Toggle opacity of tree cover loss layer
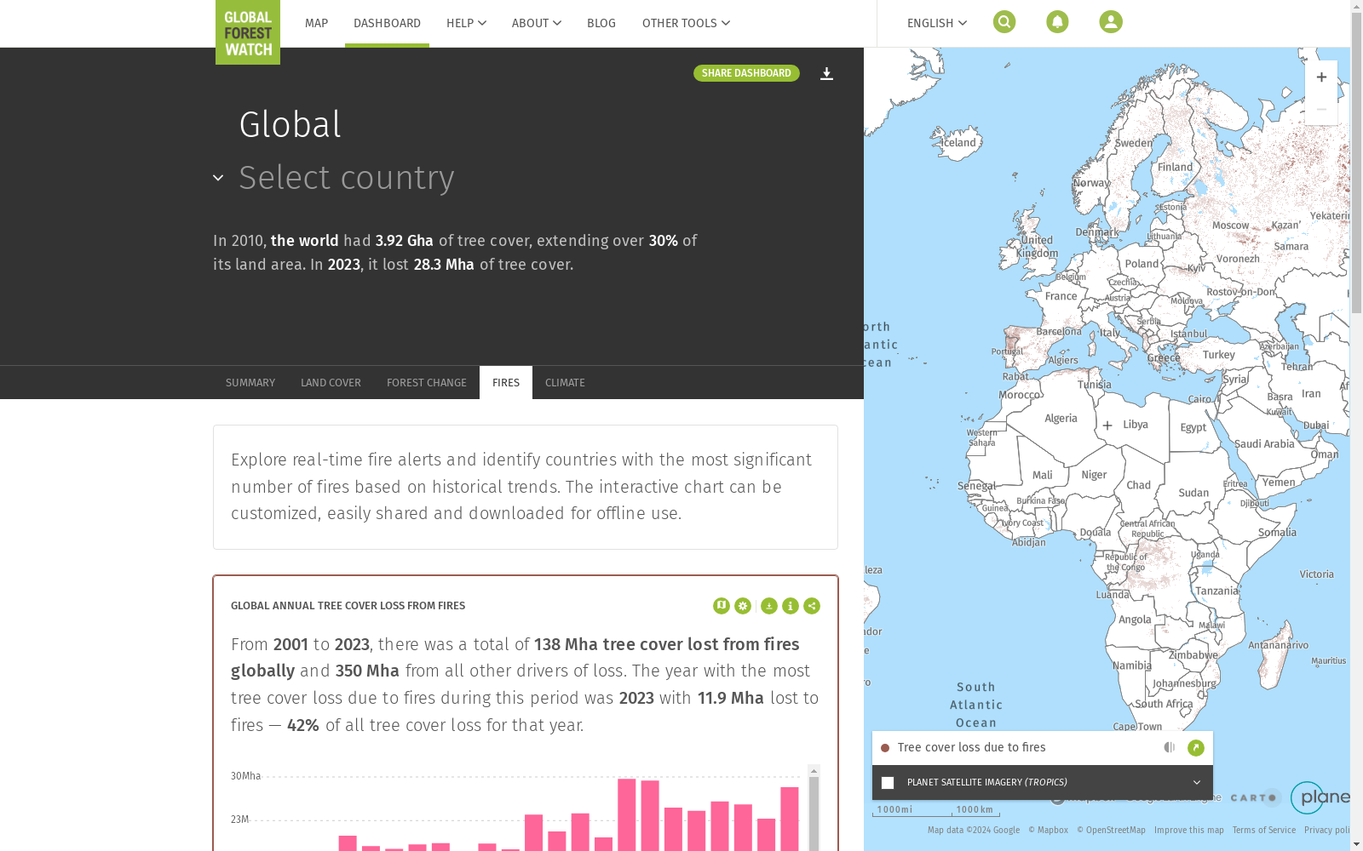The image size is (1363, 851). pyautogui.click(x=1170, y=747)
